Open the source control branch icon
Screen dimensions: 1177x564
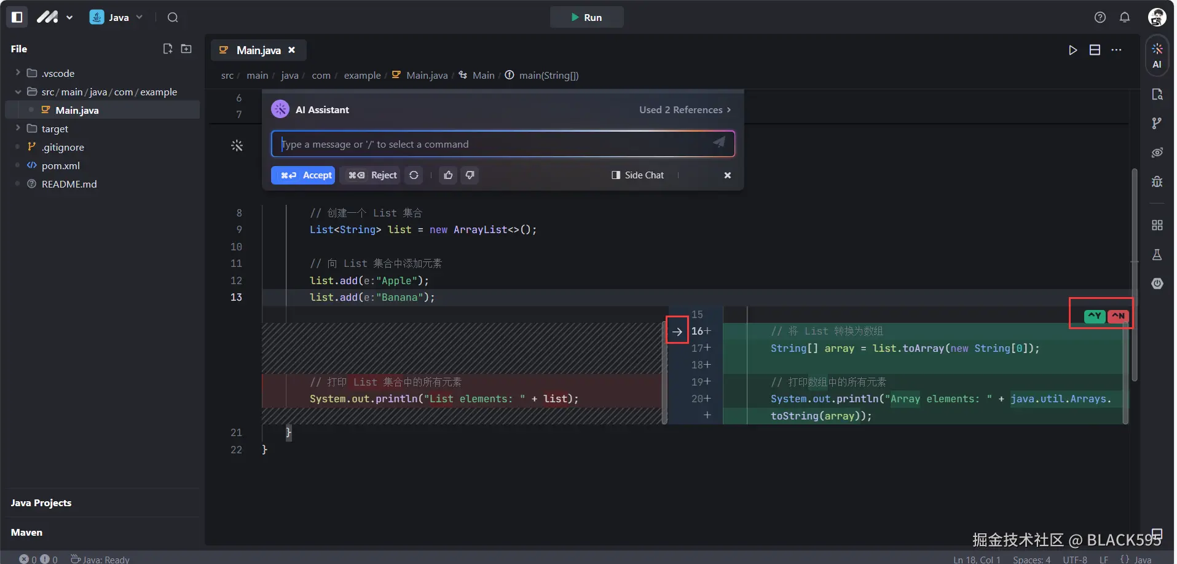coord(1157,124)
